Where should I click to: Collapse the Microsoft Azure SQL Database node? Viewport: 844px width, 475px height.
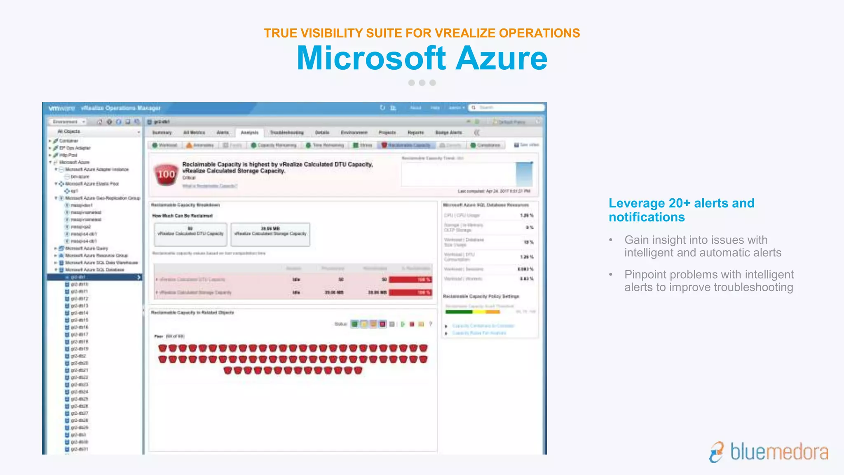pos(56,270)
